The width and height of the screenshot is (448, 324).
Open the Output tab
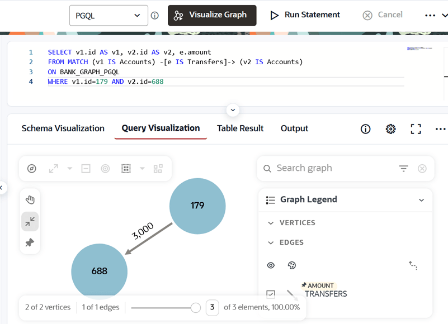click(294, 128)
